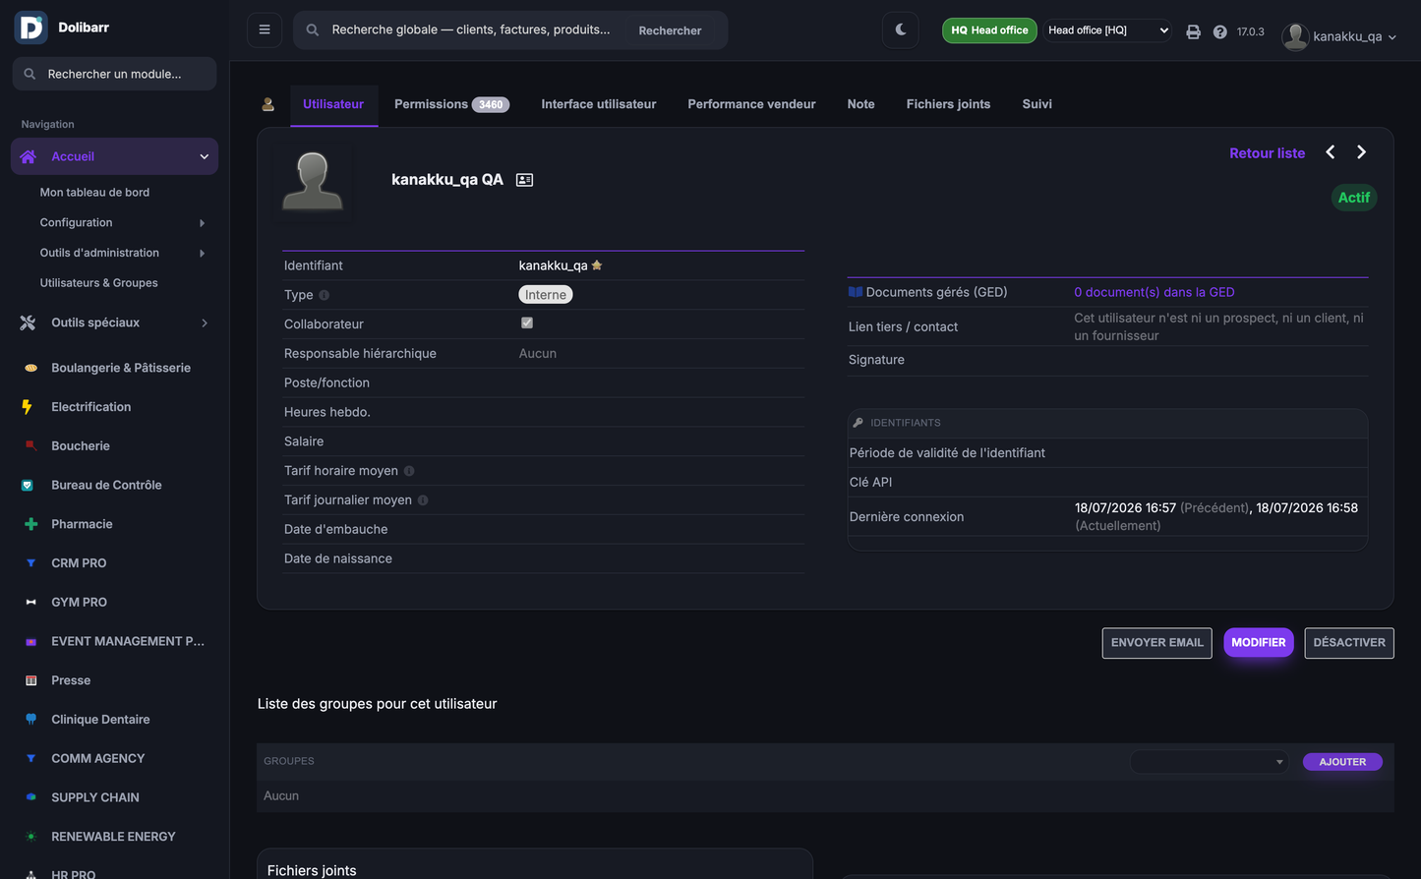
Task: Expand Outils d'administration submenu arrow
Action: [x=203, y=254]
